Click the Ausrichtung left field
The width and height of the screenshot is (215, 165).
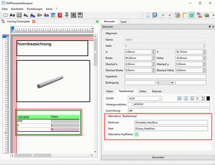tap(169, 111)
